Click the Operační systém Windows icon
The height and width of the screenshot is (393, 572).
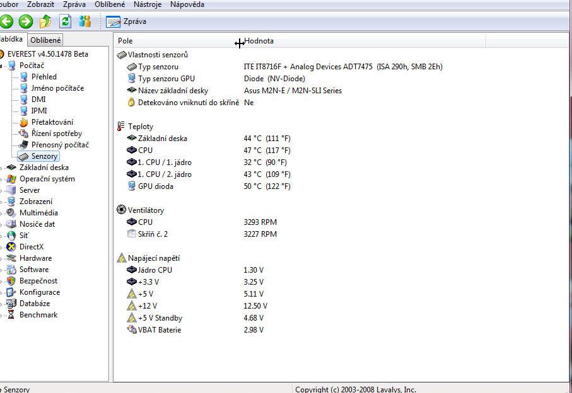12,179
